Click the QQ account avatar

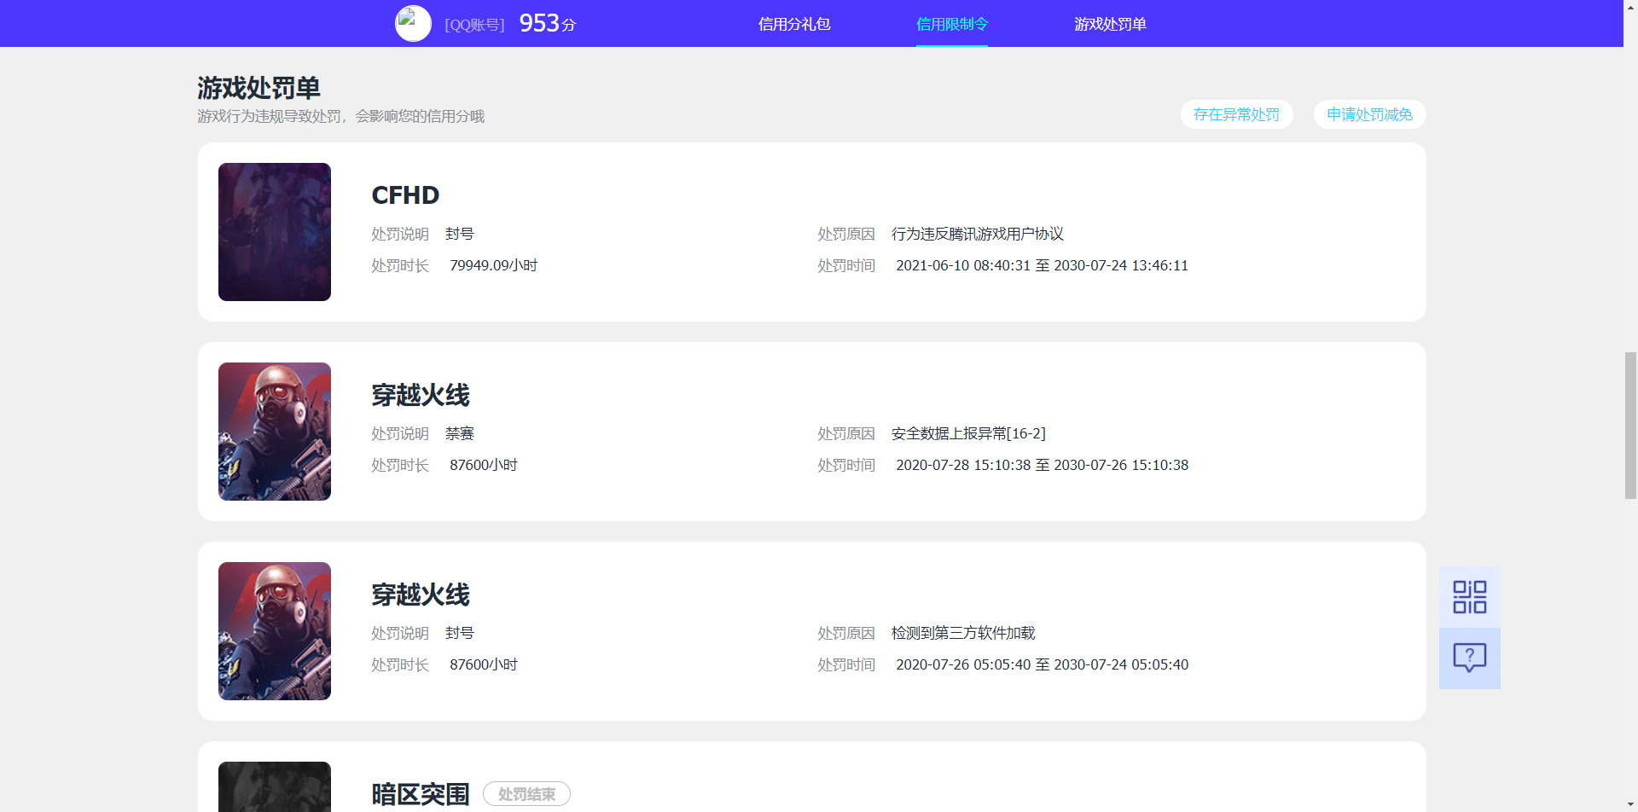413,23
